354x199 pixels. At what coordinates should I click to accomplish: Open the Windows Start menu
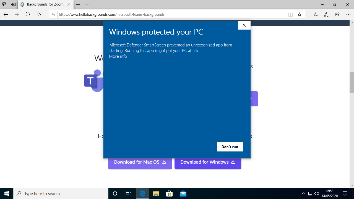pyautogui.click(x=7, y=193)
